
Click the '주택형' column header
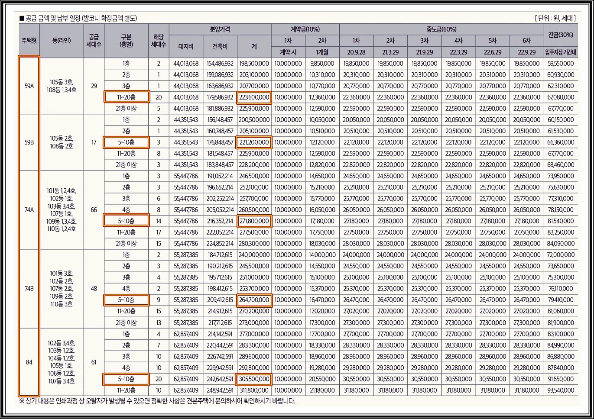pyautogui.click(x=29, y=41)
